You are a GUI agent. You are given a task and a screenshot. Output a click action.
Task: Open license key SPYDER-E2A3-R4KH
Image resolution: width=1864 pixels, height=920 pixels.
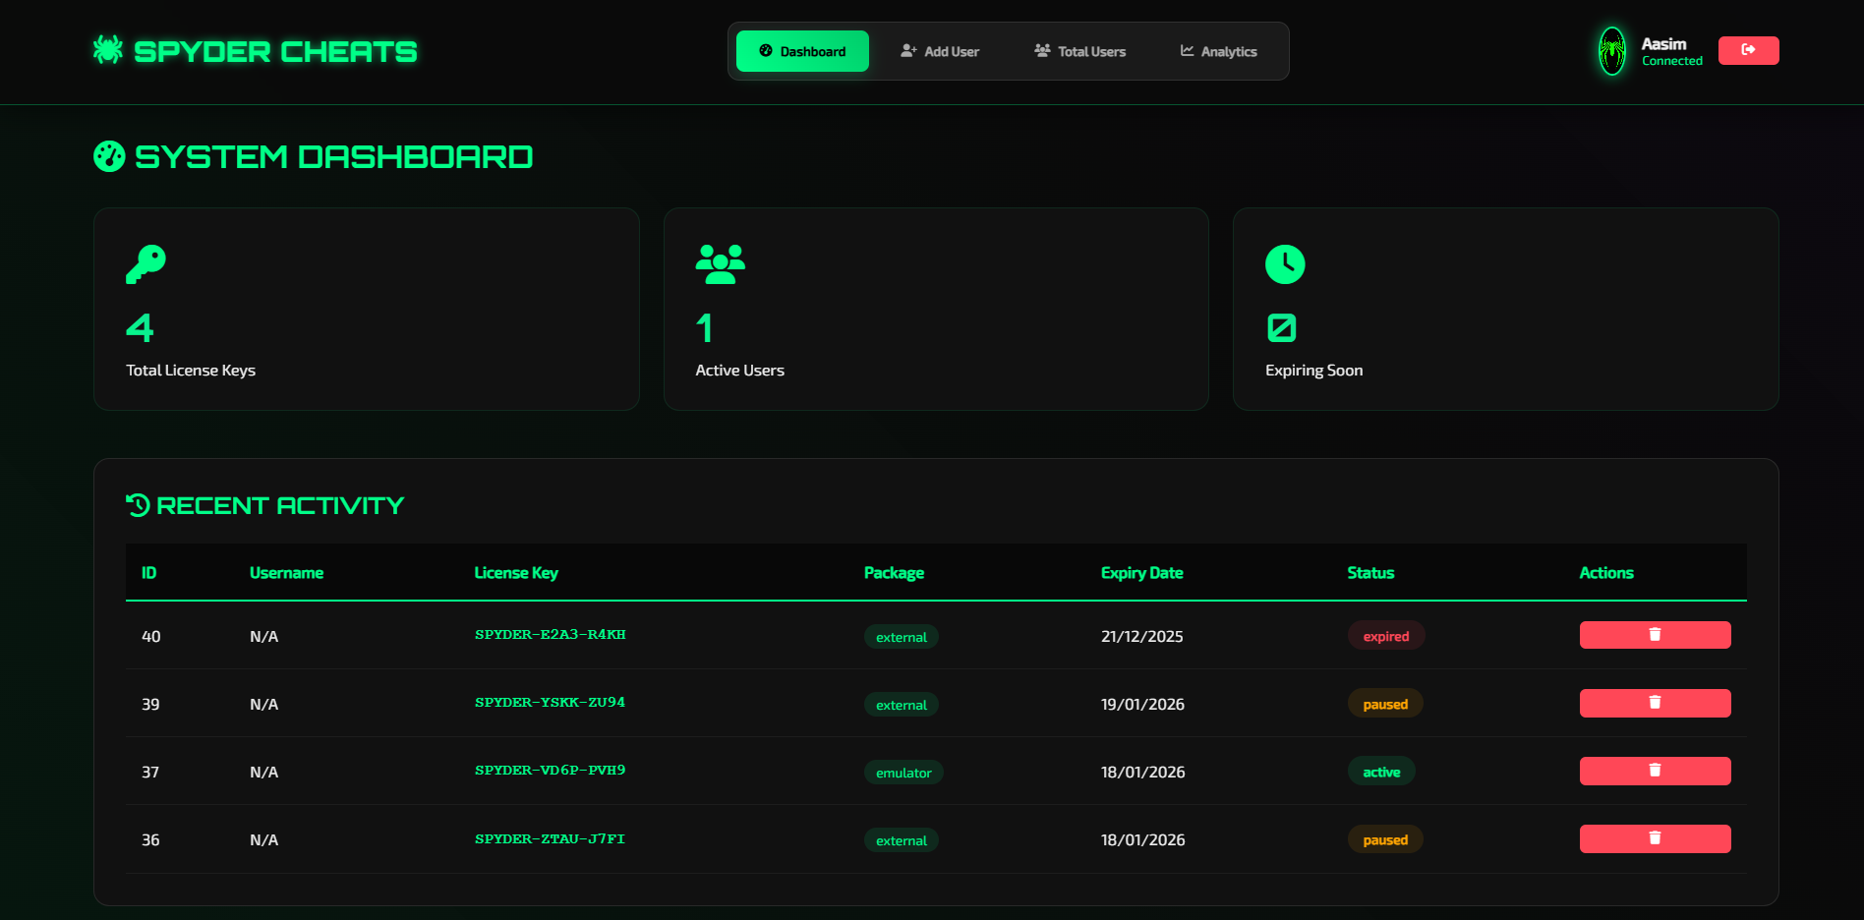pos(550,635)
